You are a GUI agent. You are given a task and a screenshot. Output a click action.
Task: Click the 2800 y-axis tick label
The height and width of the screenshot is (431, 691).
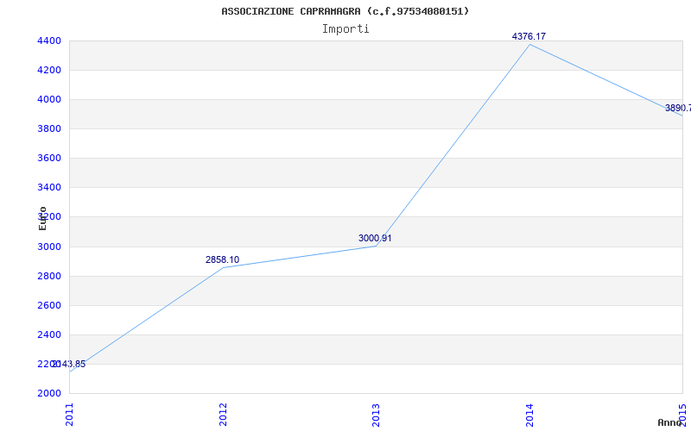tap(49, 276)
